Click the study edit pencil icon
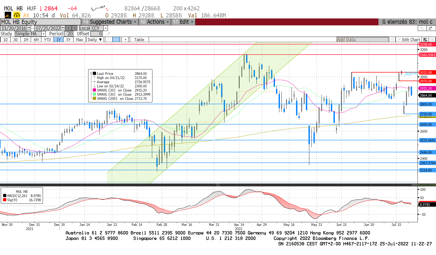 click(x=108, y=34)
